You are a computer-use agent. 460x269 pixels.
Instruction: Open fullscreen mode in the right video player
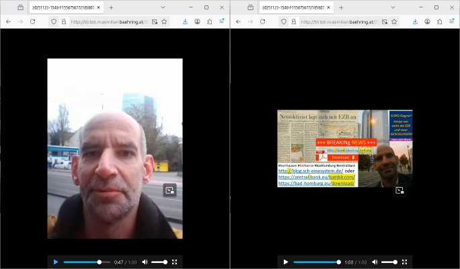[x=405, y=262]
